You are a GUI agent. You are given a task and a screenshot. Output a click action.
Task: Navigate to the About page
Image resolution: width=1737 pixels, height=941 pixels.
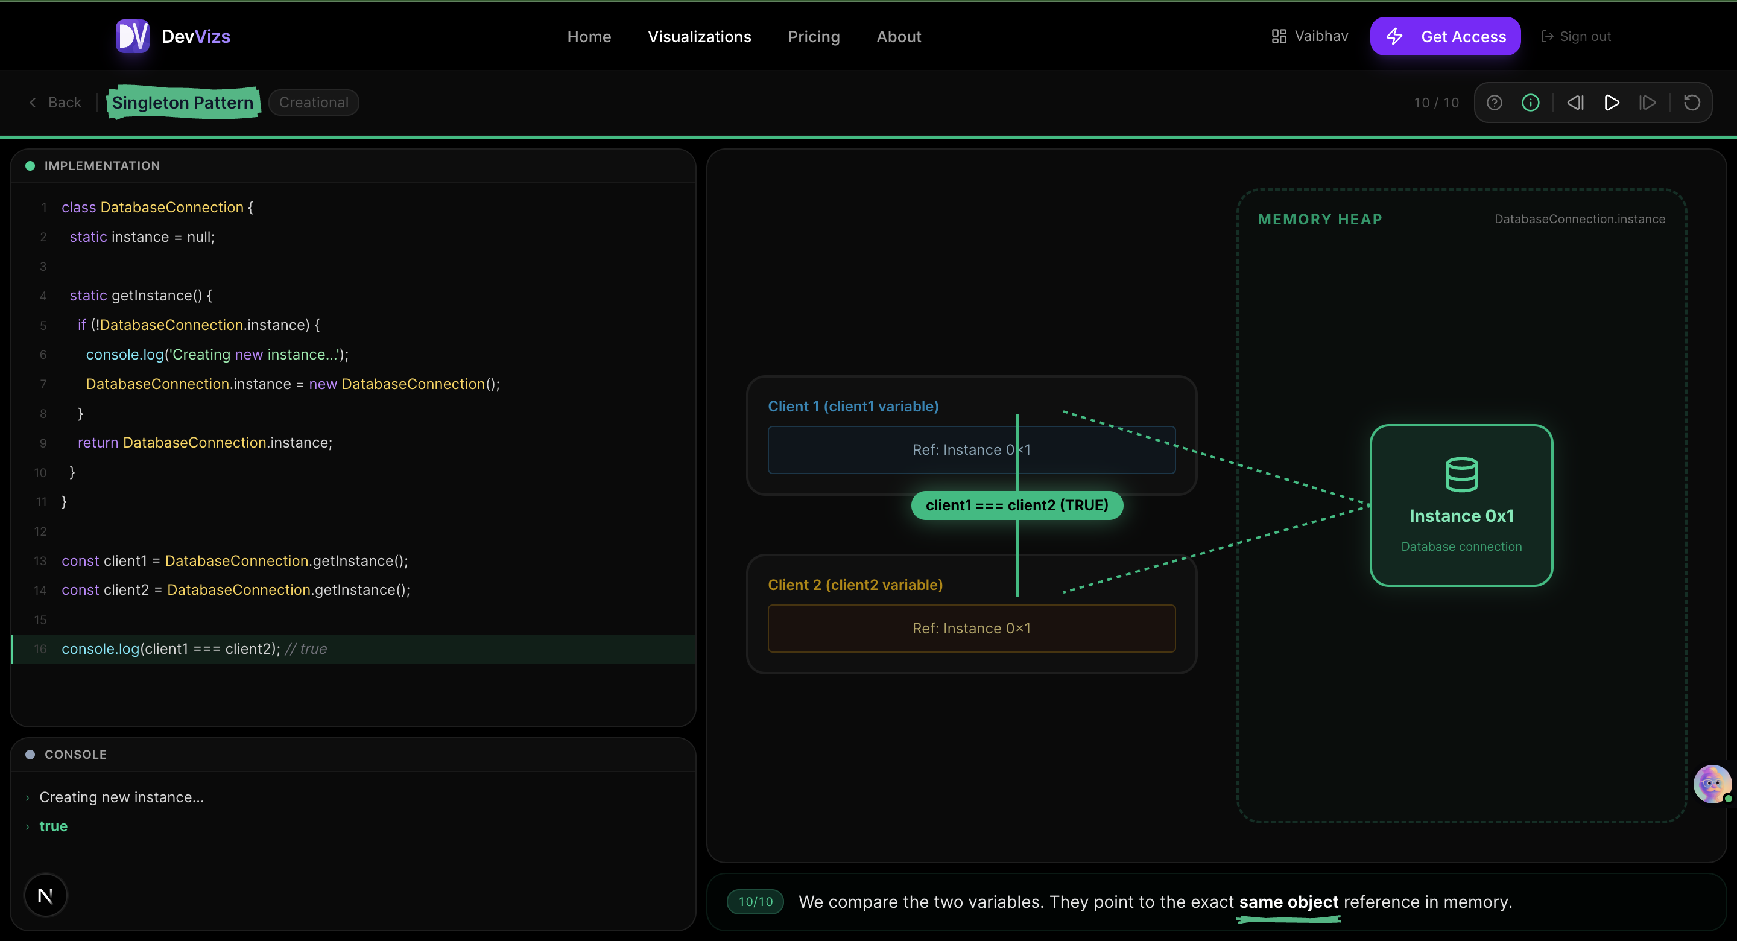(x=898, y=36)
